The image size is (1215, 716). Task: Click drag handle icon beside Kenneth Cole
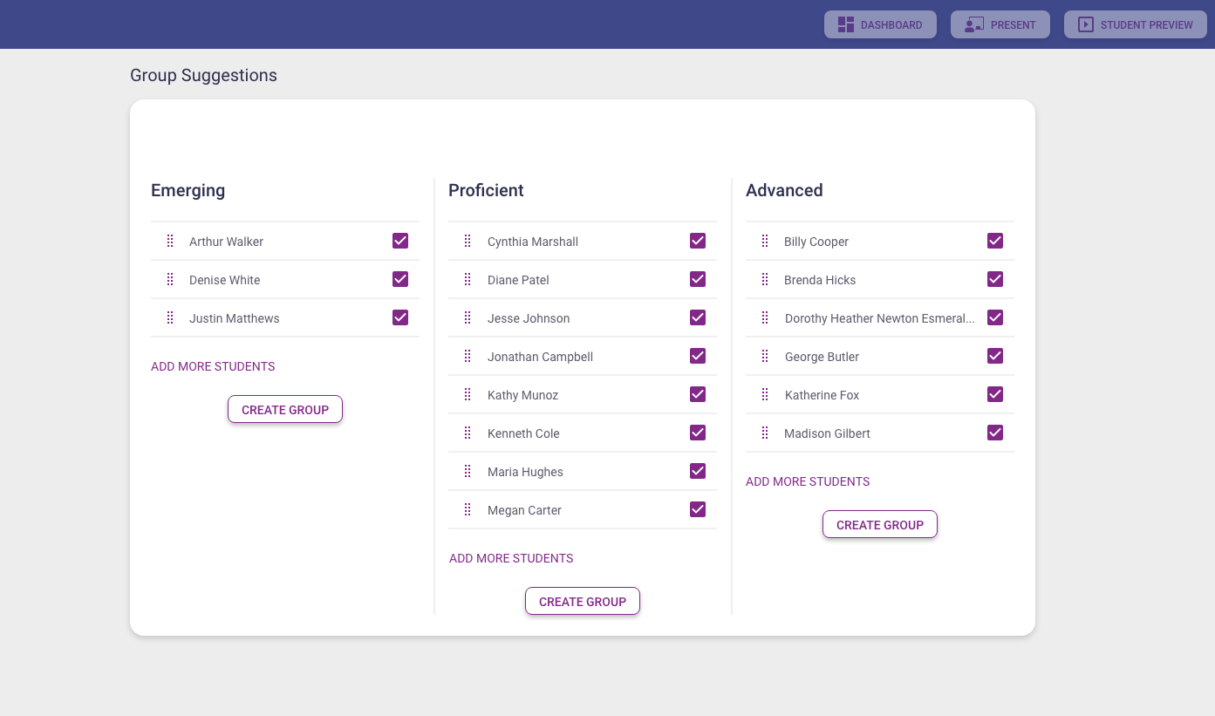(468, 433)
